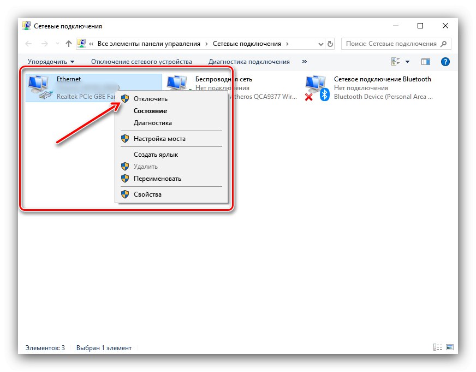
Task: Click shield icon next to Настройка моста
Action: (125, 139)
